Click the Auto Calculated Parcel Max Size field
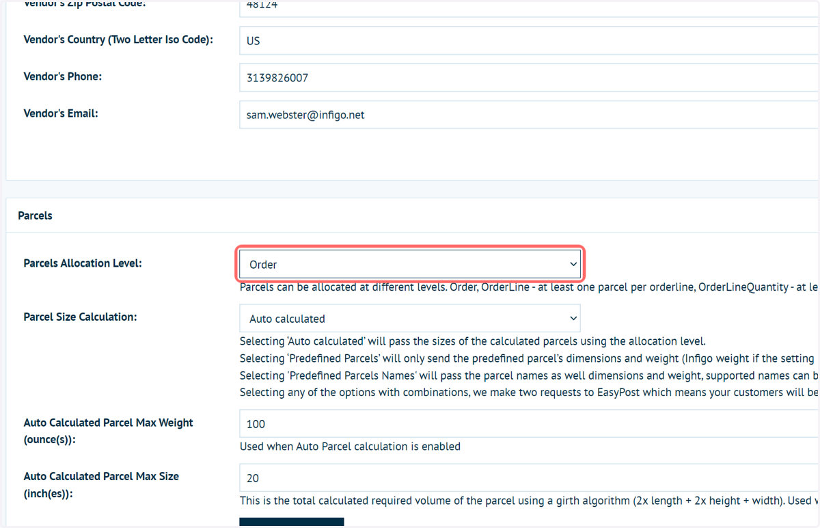Image resolution: width=820 pixels, height=528 pixels. click(530, 478)
